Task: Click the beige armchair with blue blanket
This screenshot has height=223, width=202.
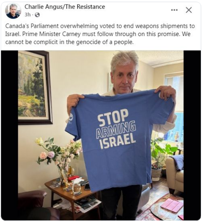Action: 175,173
